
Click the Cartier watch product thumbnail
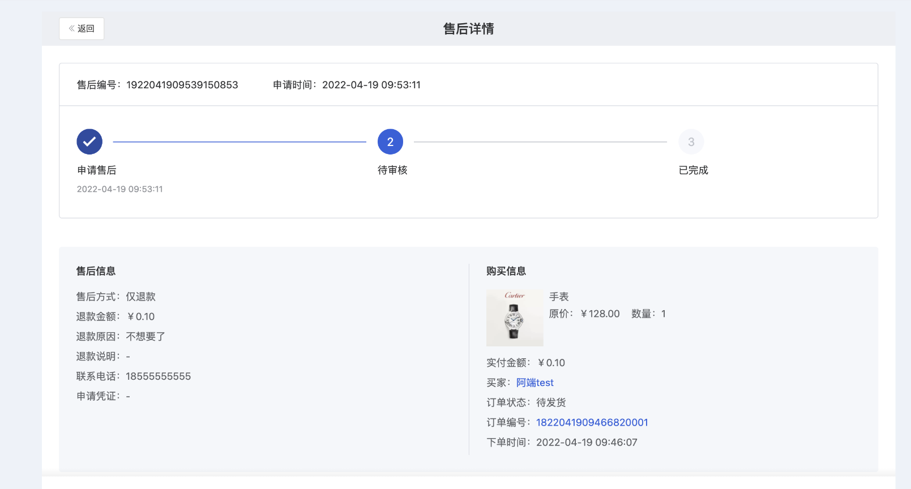pyautogui.click(x=515, y=318)
